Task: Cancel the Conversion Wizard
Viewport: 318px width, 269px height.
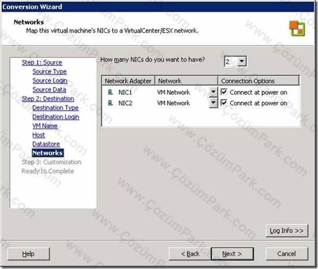Action: [287, 254]
